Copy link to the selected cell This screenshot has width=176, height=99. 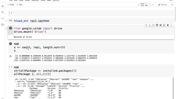pos(153,25)
